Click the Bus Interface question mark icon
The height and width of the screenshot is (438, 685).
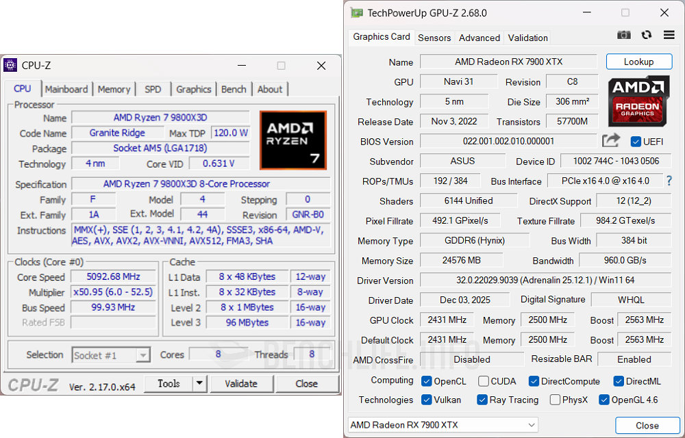point(669,181)
